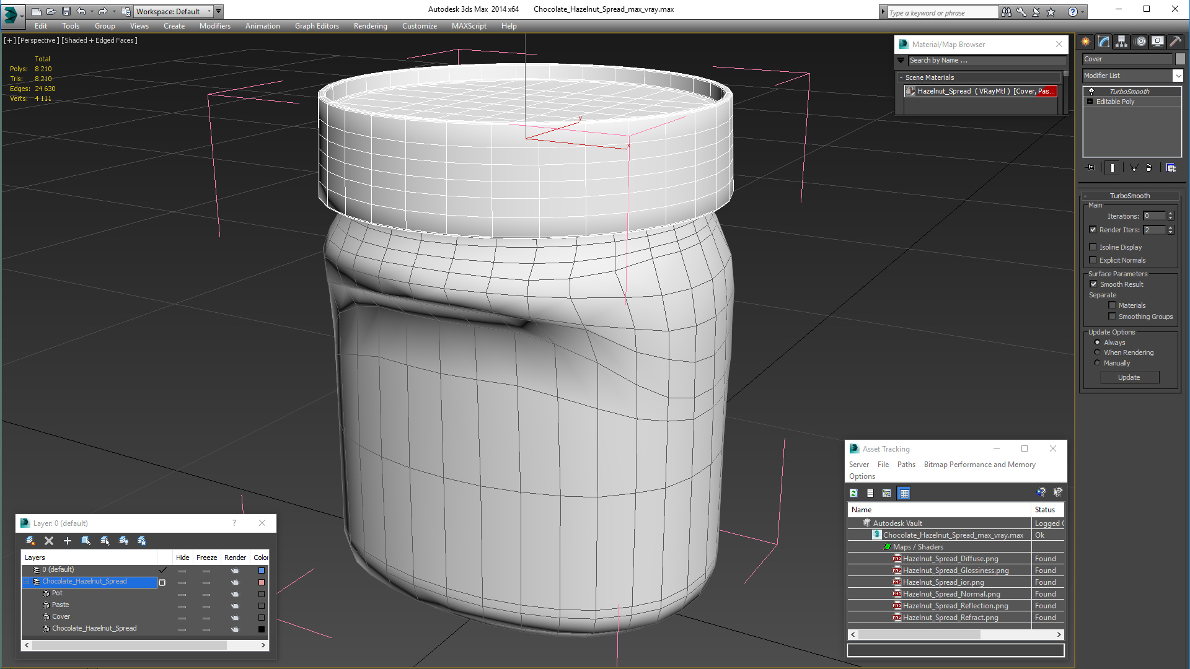The image size is (1190, 669).
Task: Open the Create command panel tab
Action: click(1086, 42)
